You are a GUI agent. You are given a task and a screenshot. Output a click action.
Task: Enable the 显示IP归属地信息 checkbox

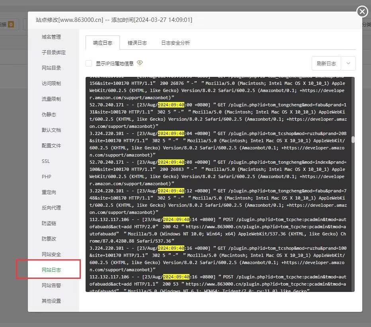tap(89, 63)
